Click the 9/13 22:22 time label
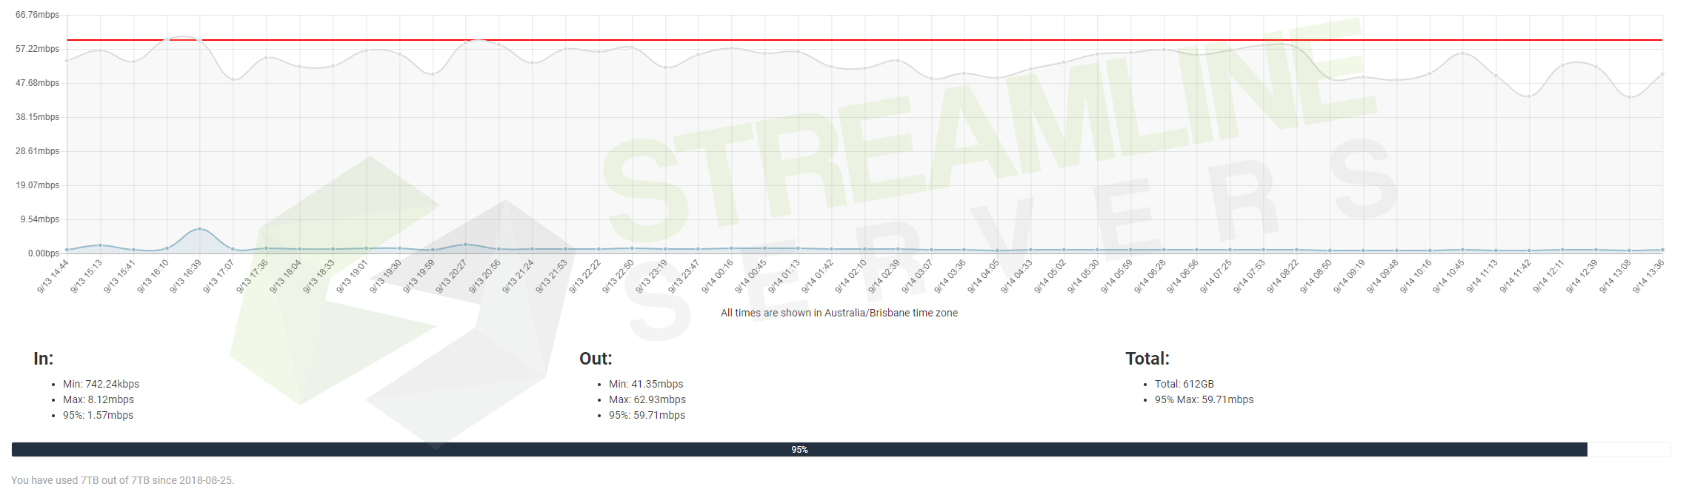The height and width of the screenshot is (498, 1686). 584,276
